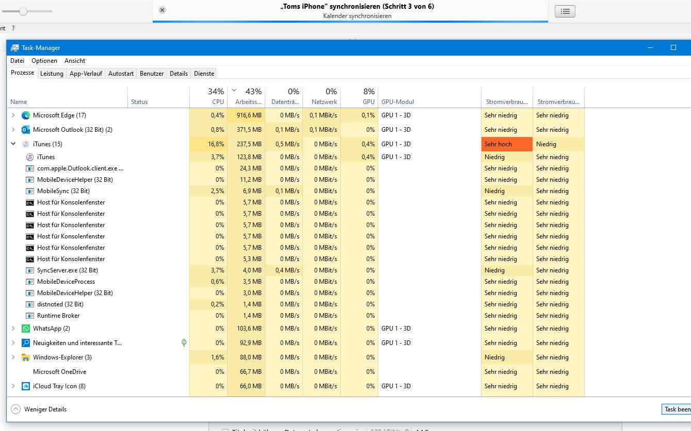The height and width of the screenshot is (431, 691).
Task: Click the iTunes (15) group icon
Action: pyautogui.click(x=26, y=144)
